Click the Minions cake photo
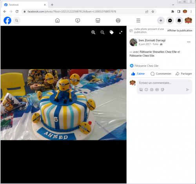The width and height of the screenshot is (196, 184). (x=64, y=105)
